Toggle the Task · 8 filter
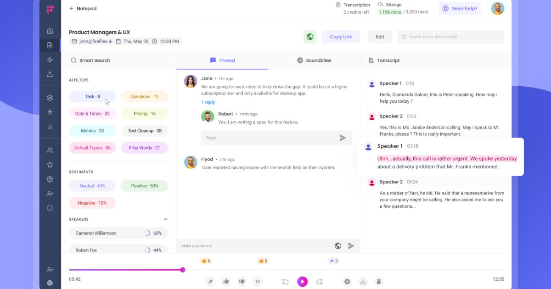Screen dimensions: 551x289 (x=92, y=96)
